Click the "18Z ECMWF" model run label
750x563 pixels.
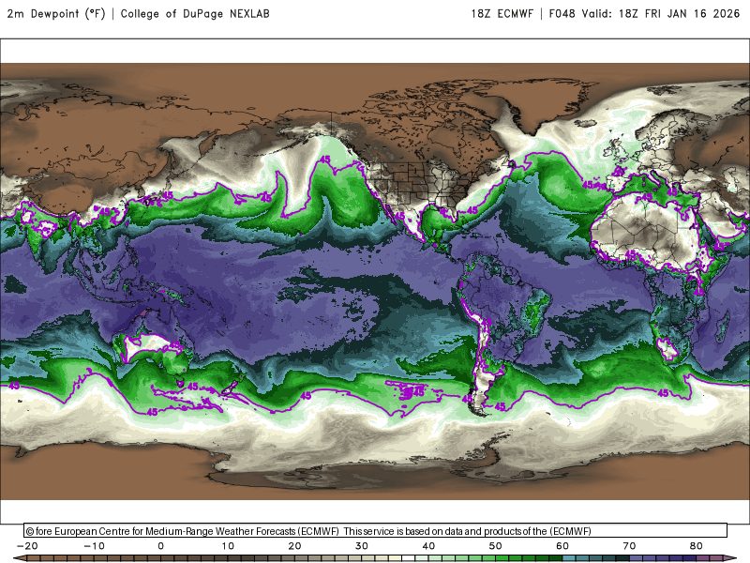[x=502, y=14]
